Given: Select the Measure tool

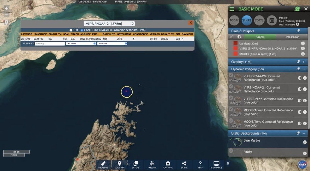Looking at the screenshot, I should pyautogui.click(x=103, y=165).
